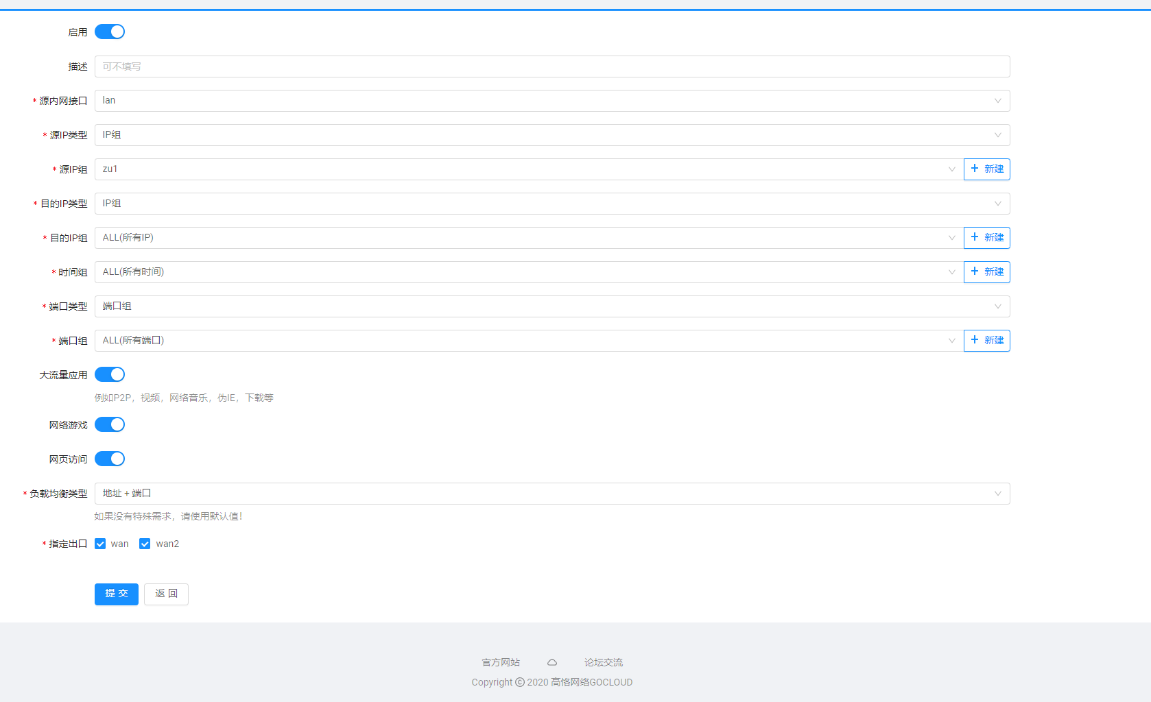The width and height of the screenshot is (1151, 702).
Task: Click 新建 button beside 目的IP组
Action: pyautogui.click(x=986, y=238)
